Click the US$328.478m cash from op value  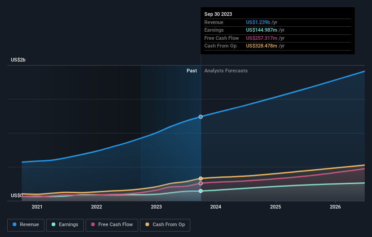pos(261,46)
